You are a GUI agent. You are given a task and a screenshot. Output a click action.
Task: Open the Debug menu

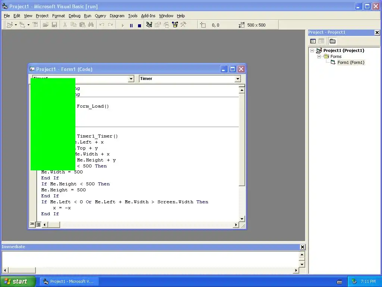pyautogui.click(x=75, y=16)
